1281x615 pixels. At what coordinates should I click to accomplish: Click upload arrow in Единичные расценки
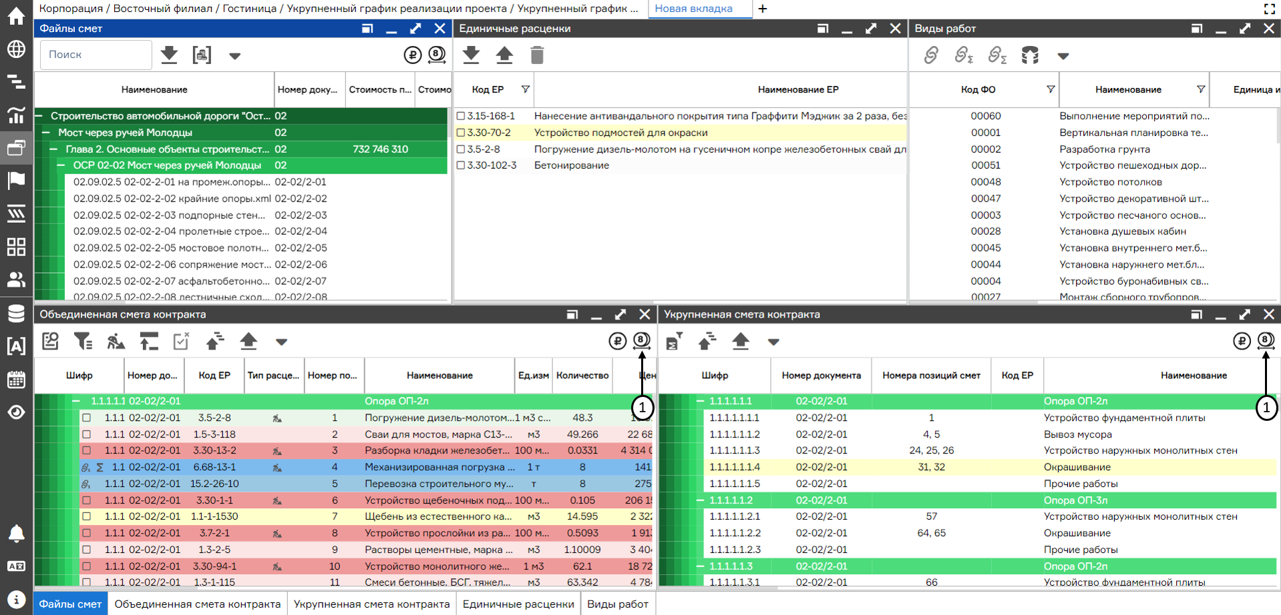tap(504, 55)
